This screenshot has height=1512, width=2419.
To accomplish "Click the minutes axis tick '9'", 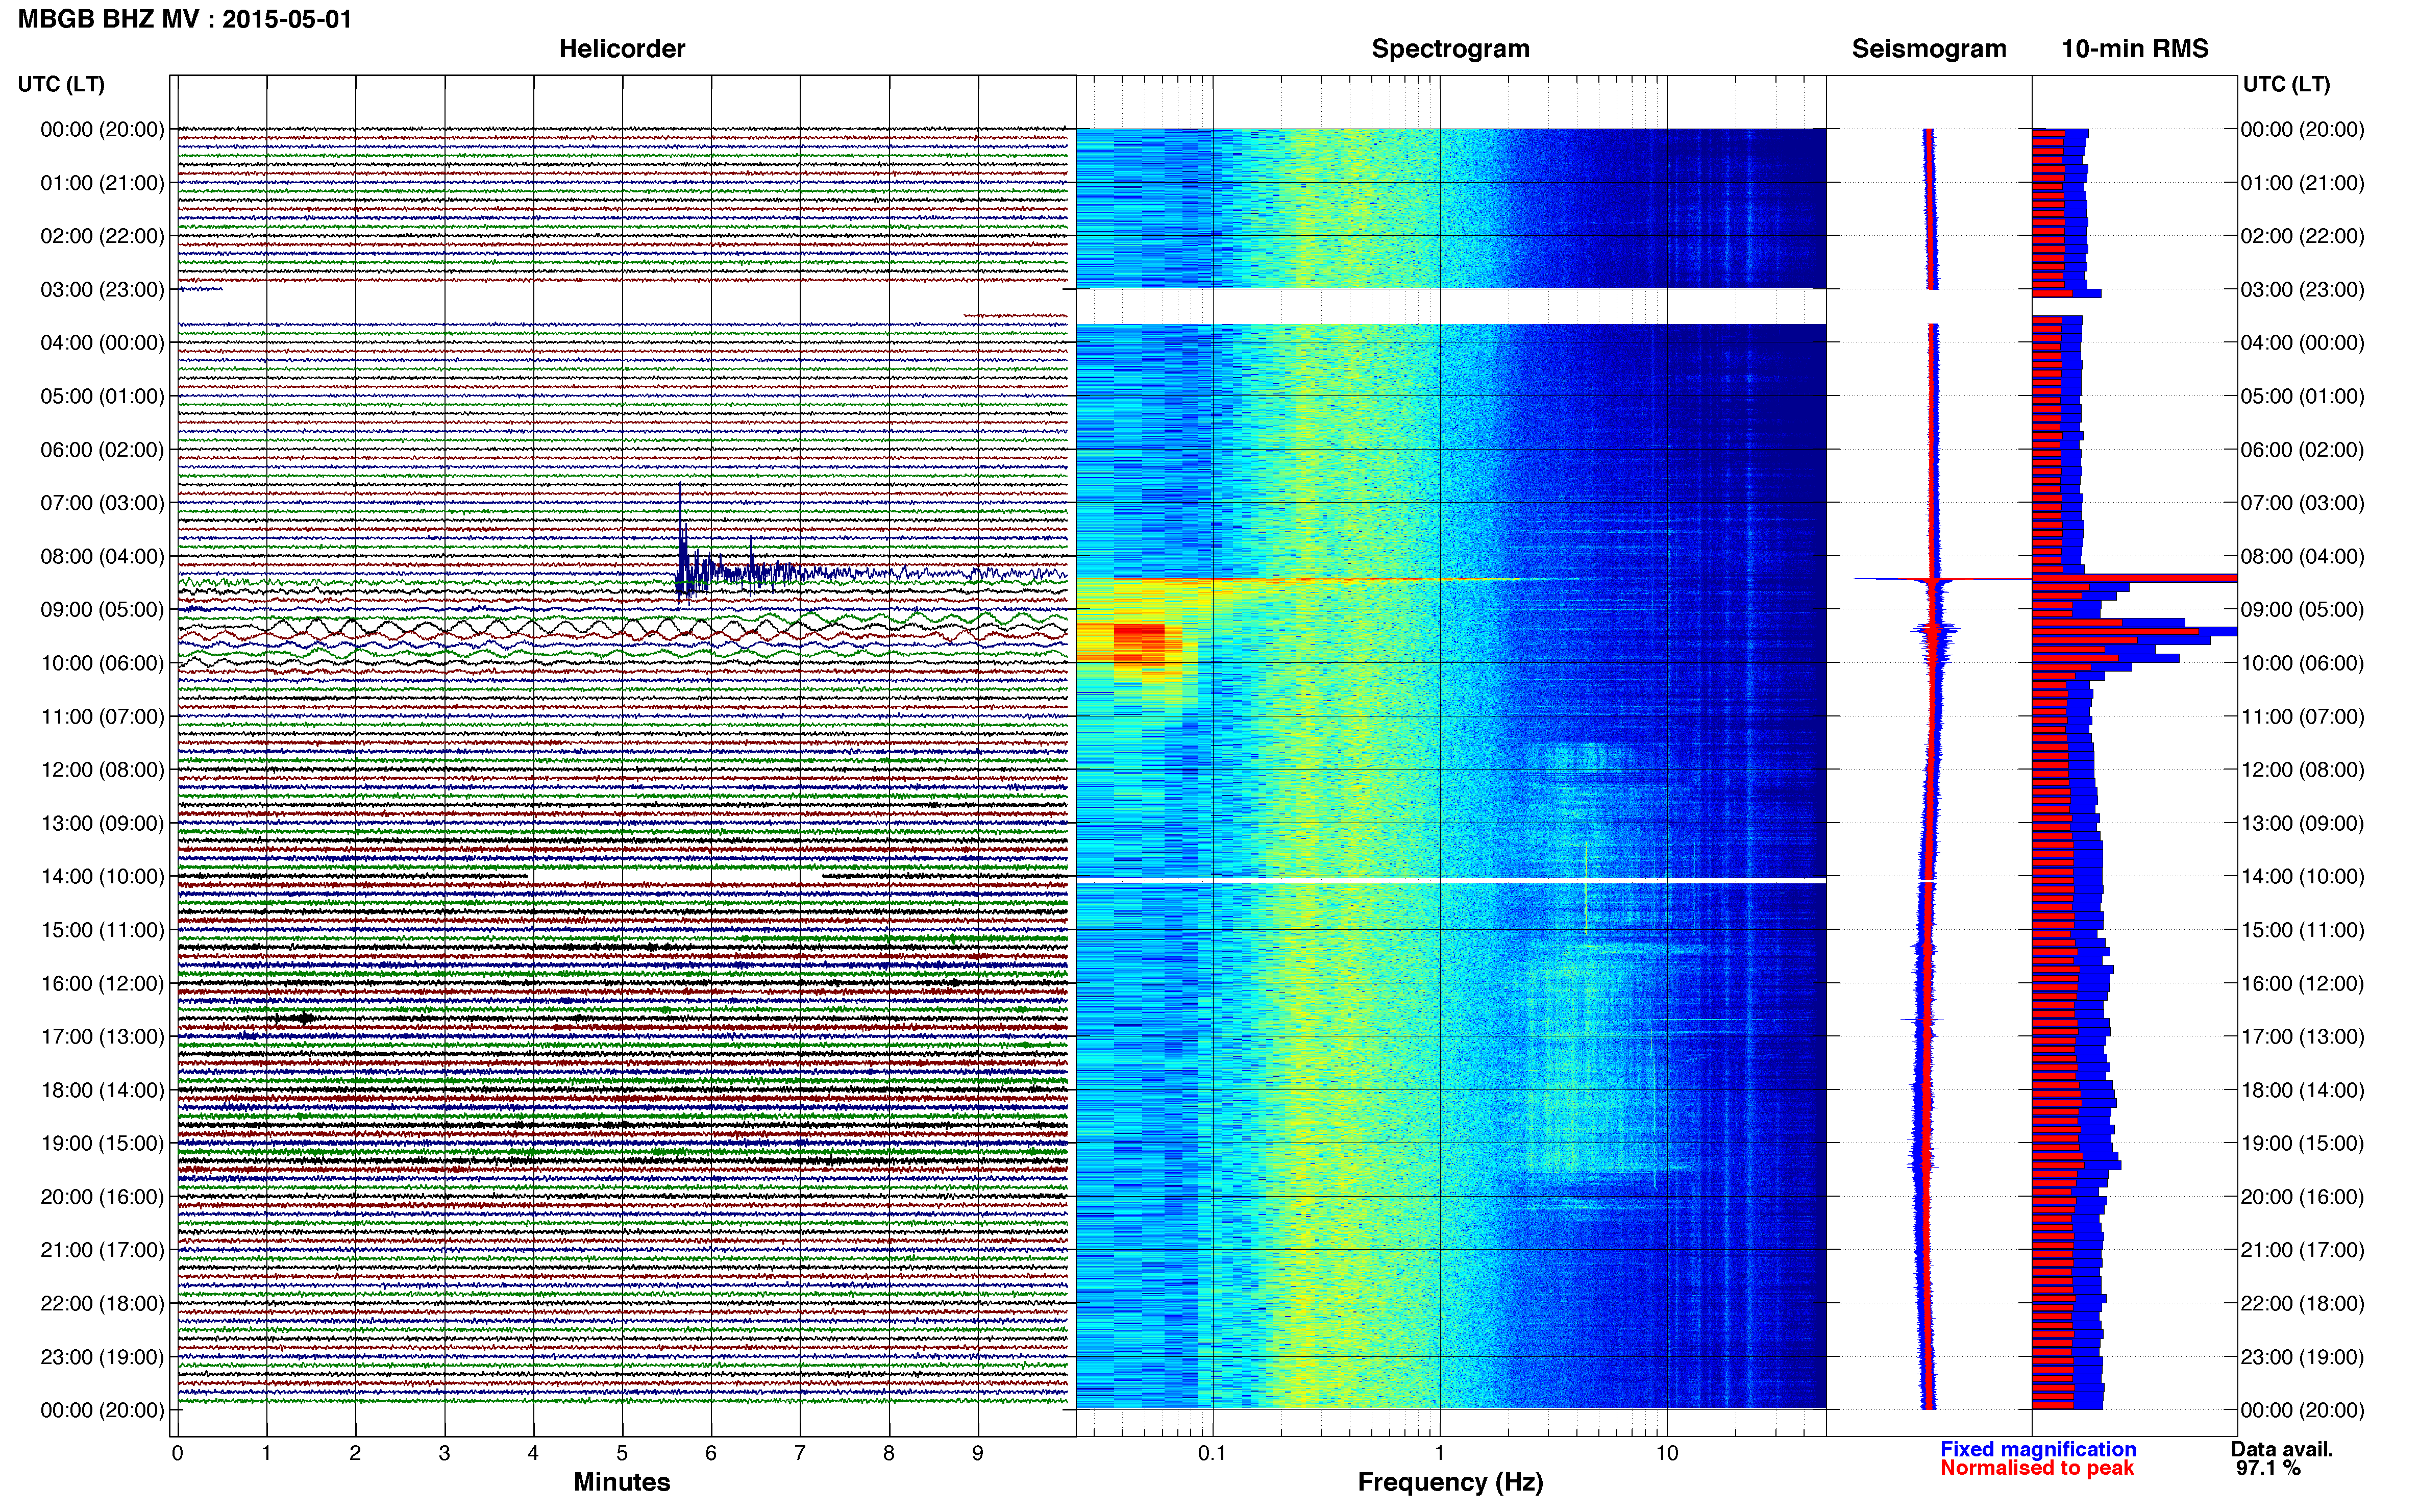I will pyautogui.click(x=978, y=1453).
